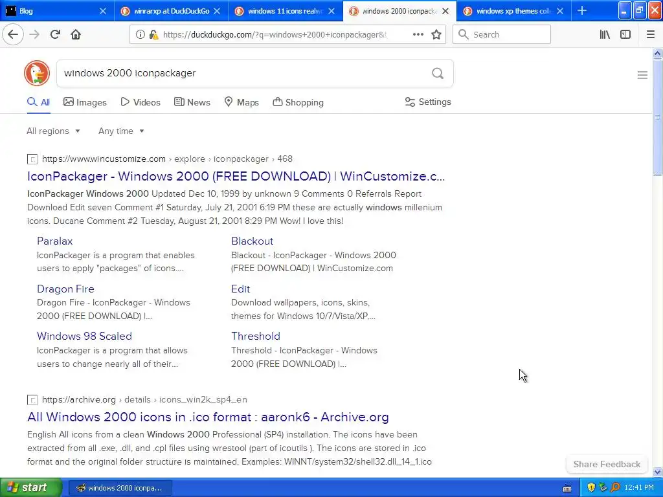Screen dimensions: 663x497
Task: Open the search Settings dropdown
Action: click(x=428, y=102)
